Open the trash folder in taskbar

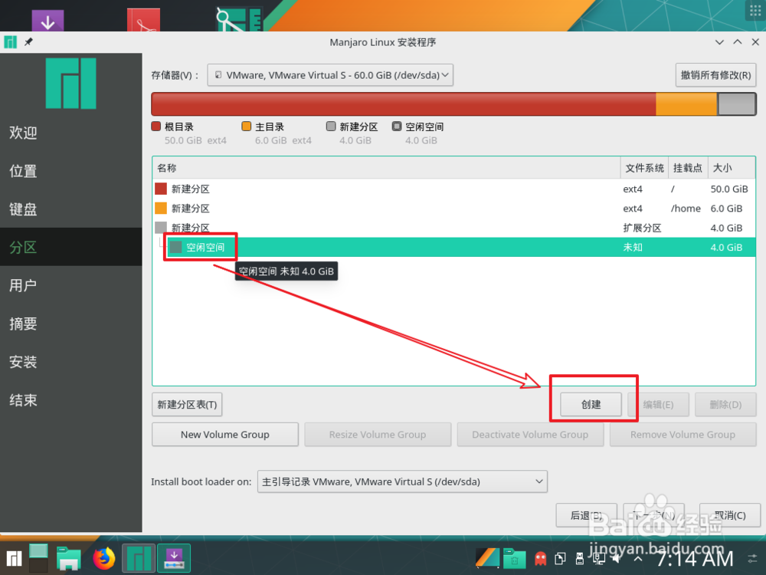(x=515, y=558)
